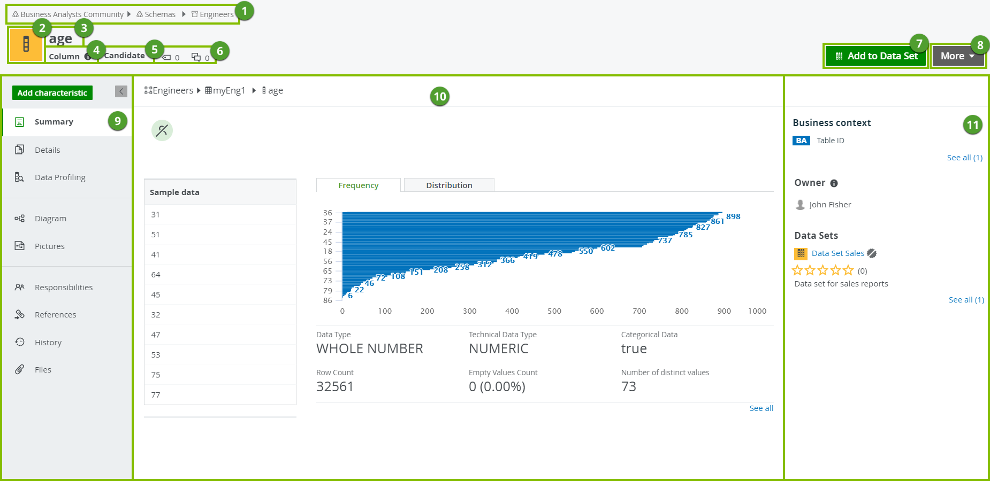Collapse the left sidebar with arrow button

121,91
